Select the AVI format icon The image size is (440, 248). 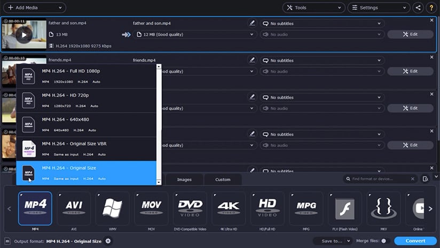(x=74, y=208)
